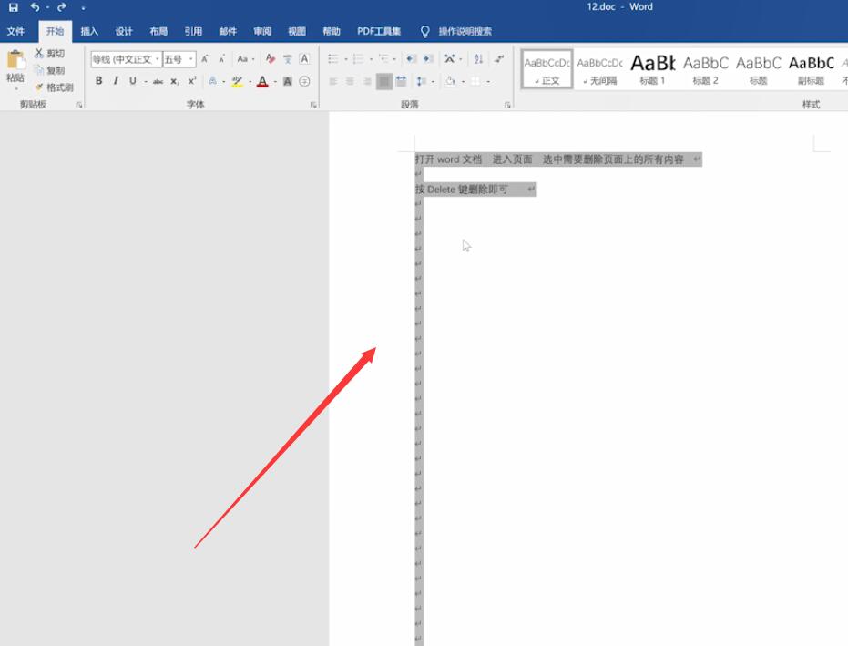Switch to the 布局 (Layout) tab

click(158, 31)
